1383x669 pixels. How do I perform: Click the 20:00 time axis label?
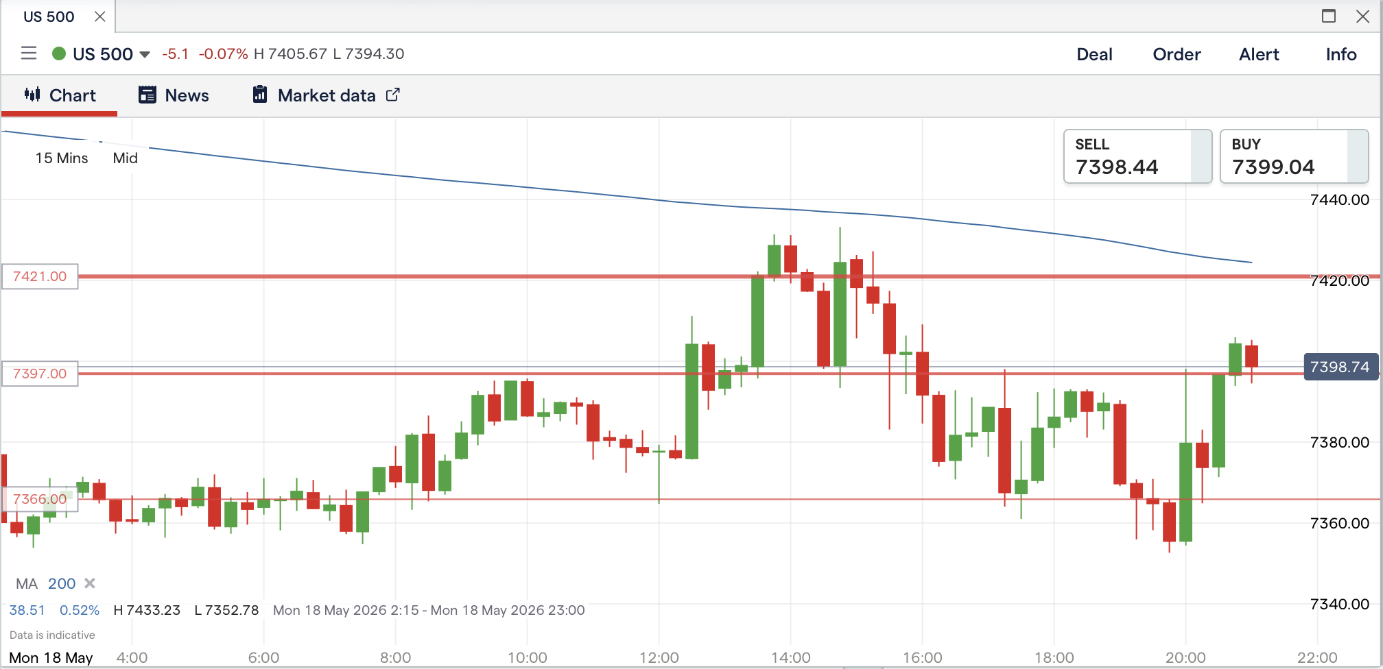point(1185,658)
